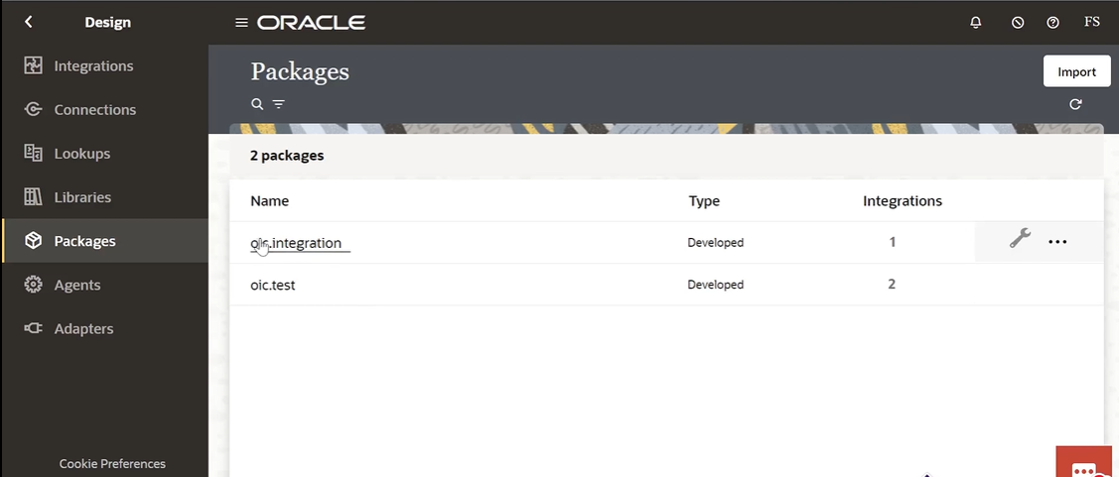Open the oic.test package
Image resolution: width=1119 pixels, height=477 pixels.
click(273, 285)
